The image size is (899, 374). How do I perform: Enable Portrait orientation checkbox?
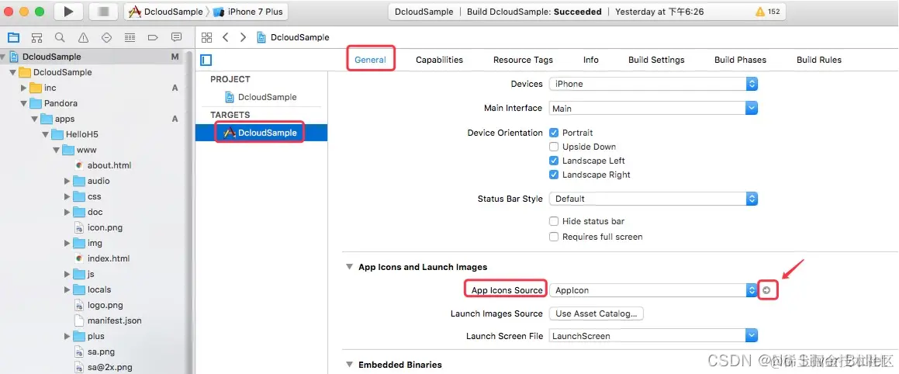[x=554, y=133]
